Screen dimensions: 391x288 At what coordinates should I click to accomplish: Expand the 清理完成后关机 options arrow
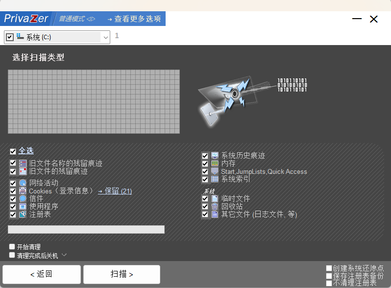click(x=64, y=255)
